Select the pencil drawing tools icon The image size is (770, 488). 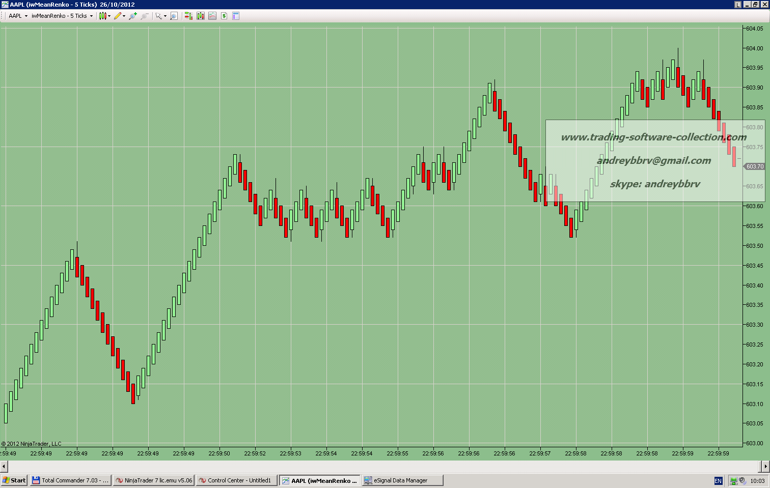pos(118,16)
